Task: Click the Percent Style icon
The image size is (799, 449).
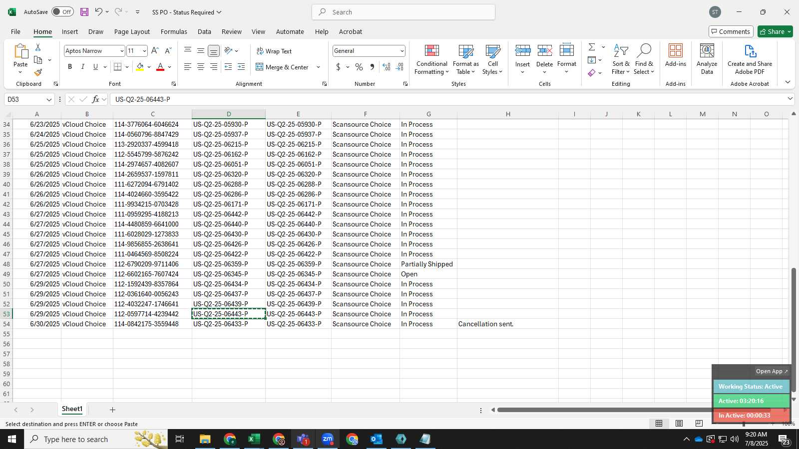Action: (x=359, y=67)
